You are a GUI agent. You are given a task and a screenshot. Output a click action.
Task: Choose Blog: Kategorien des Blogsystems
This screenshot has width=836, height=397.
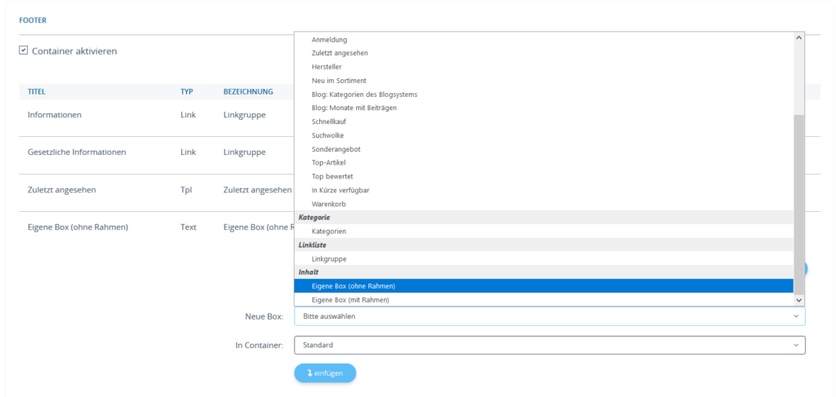364,95
